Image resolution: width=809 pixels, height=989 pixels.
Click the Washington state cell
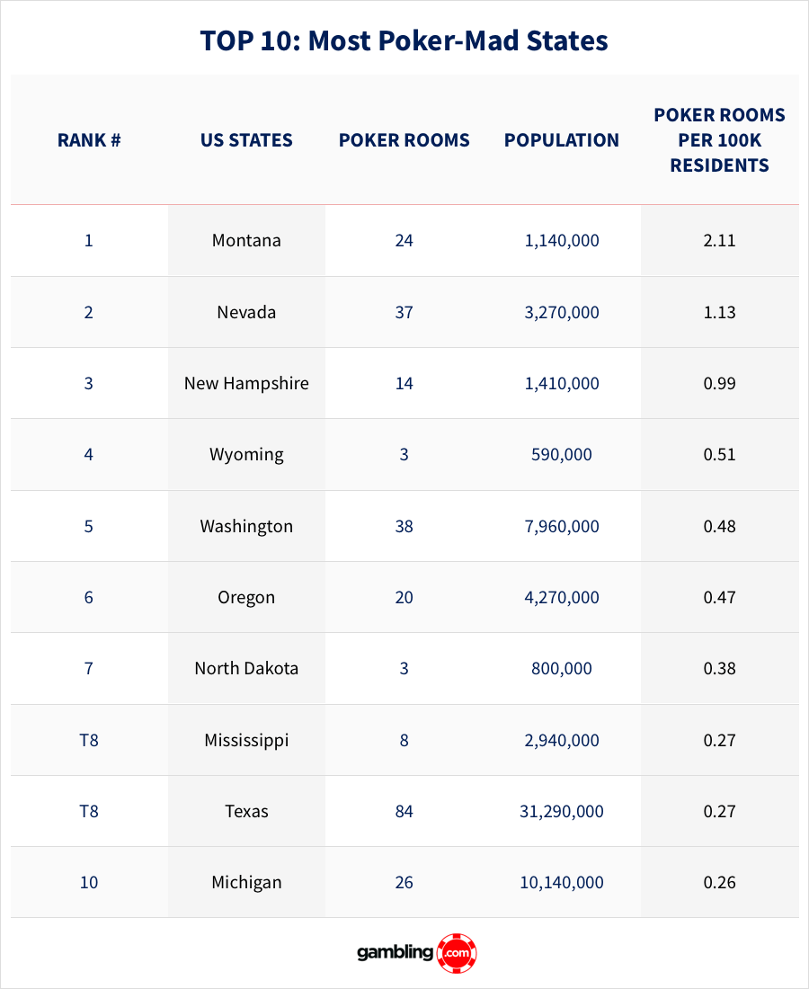click(x=246, y=526)
